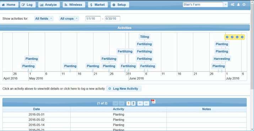The height and width of the screenshot is (131, 254).
Task: Select the lowest Fertilizing label near June 6
Action: point(147,66)
